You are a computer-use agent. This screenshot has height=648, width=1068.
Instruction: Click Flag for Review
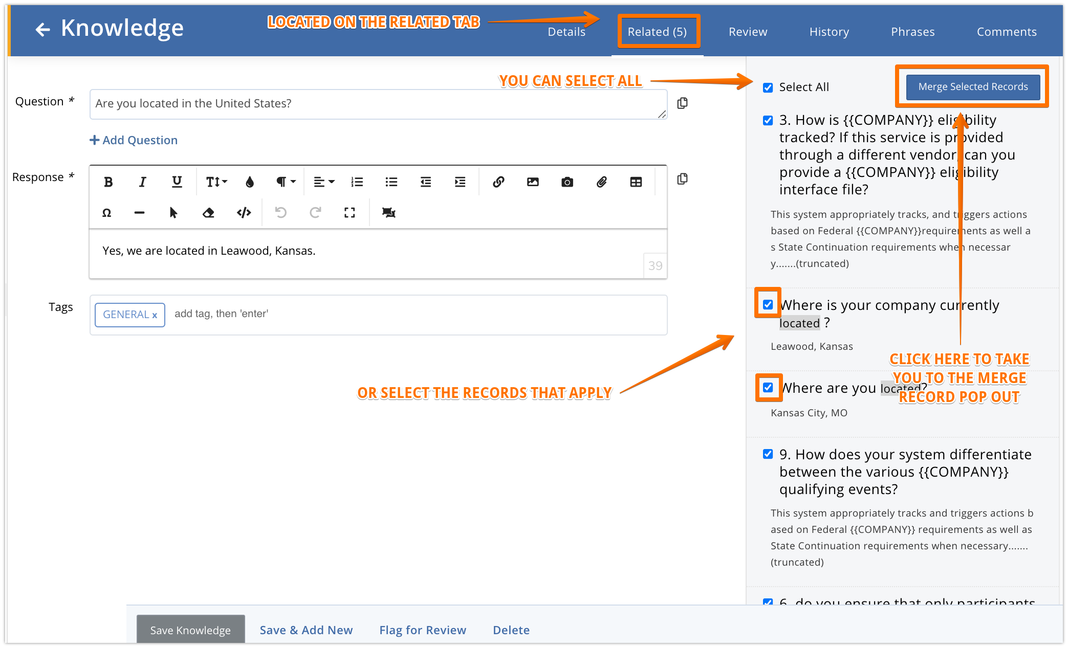423,630
